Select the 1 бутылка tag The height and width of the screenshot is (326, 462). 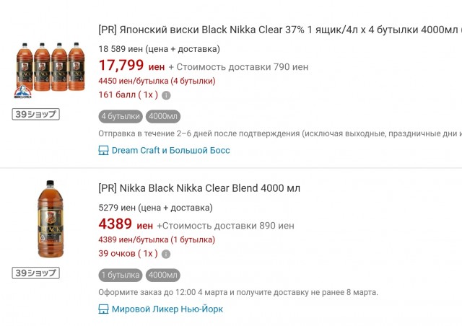coord(121,275)
